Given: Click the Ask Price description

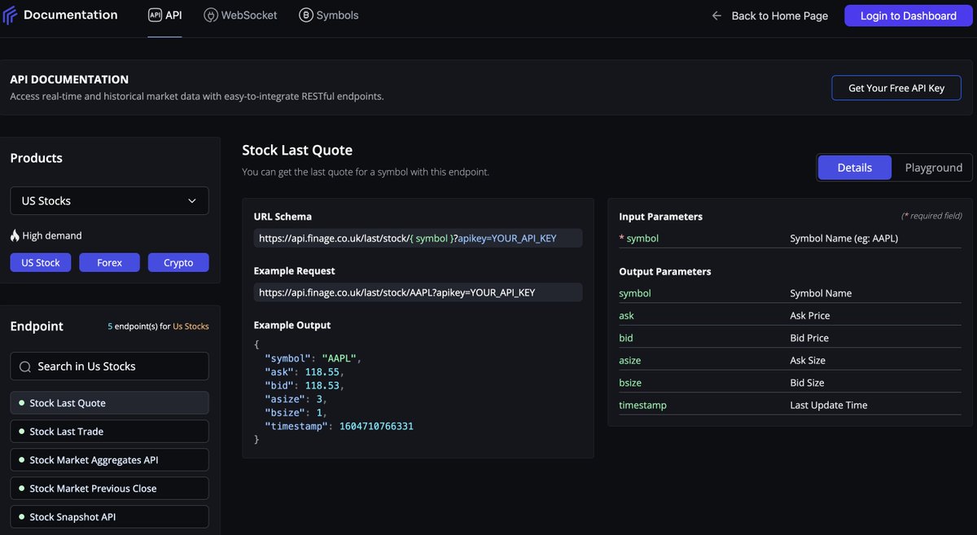Looking at the screenshot, I should click(x=809, y=315).
